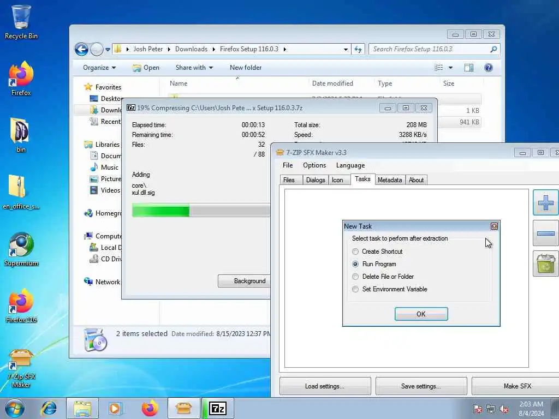Switch to the Dialogs tab
559x419 pixels.
point(316,180)
